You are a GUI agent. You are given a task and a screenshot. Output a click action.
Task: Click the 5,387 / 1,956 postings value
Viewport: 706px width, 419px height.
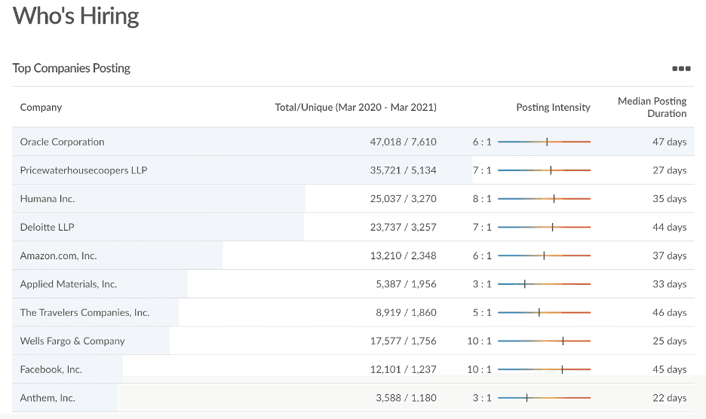pos(406,284)
